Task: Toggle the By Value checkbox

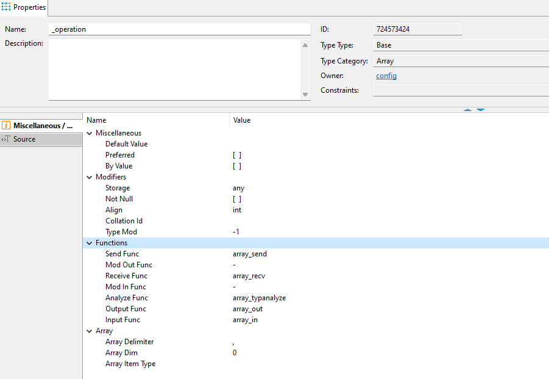Action: click(x=237, y=166)
